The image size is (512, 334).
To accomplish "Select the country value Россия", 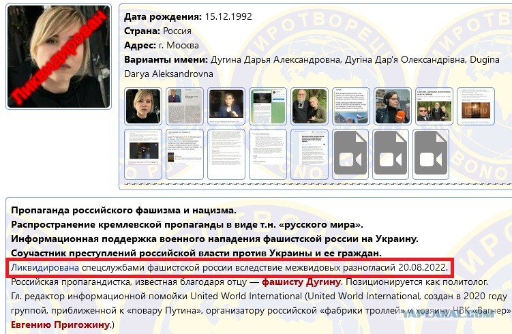I will [x=177, y=31].
